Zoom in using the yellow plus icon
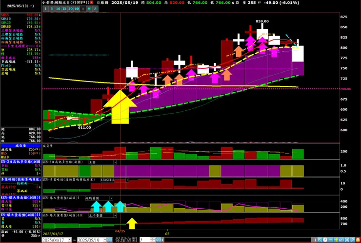 tap(336, 240)
